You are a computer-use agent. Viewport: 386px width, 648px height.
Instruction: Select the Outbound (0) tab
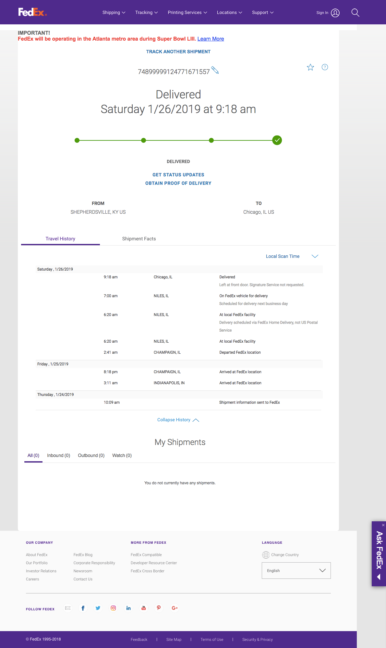coord(91,455)
